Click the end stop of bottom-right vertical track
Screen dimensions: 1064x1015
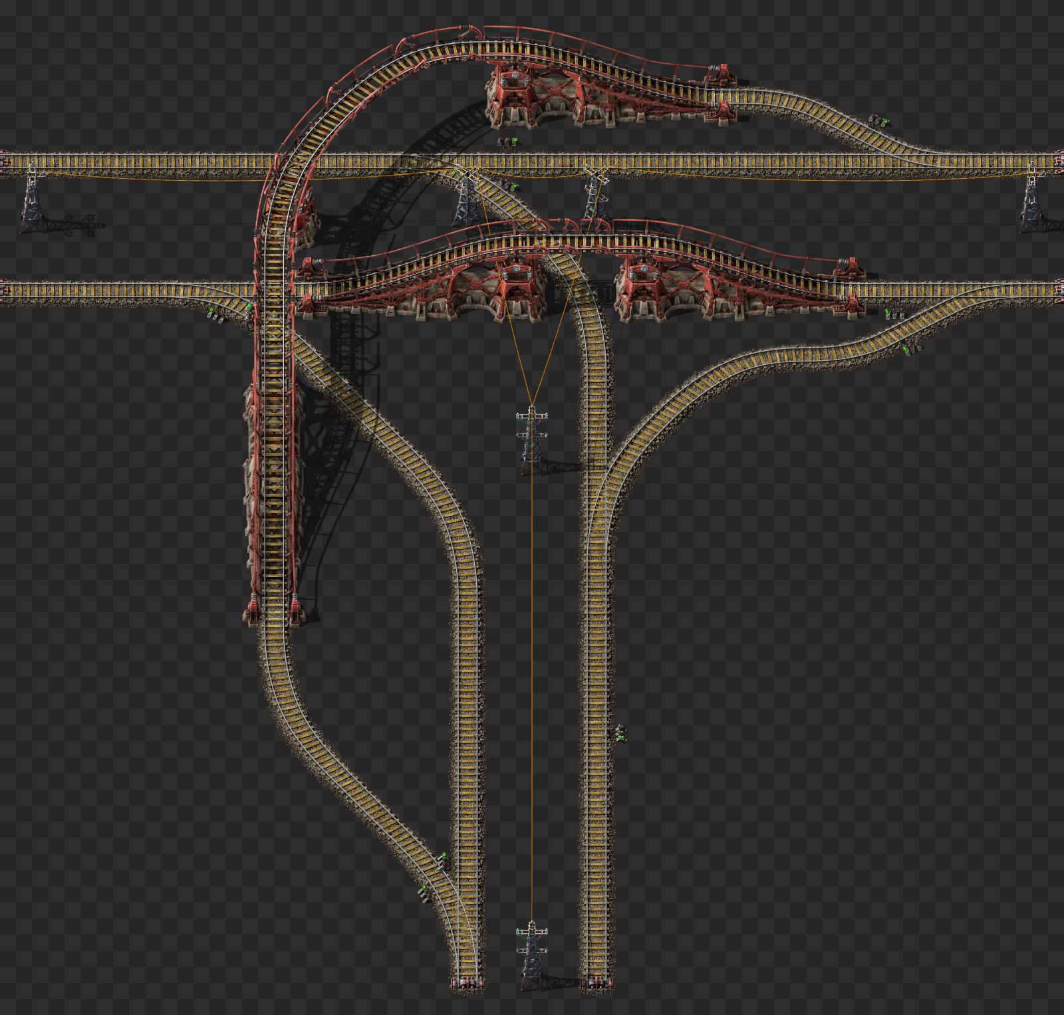point(596,984)
